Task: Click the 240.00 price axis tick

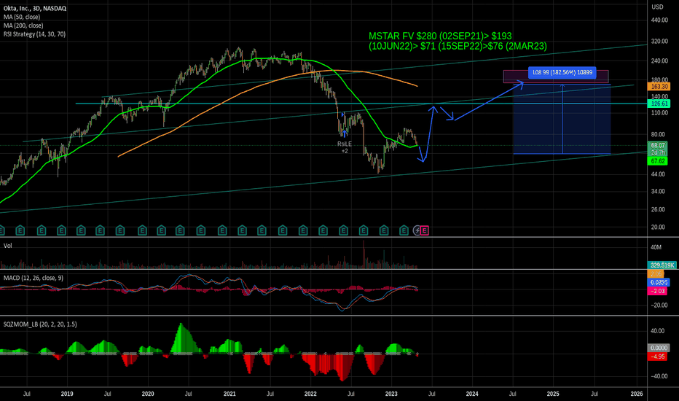Action: 659,61
